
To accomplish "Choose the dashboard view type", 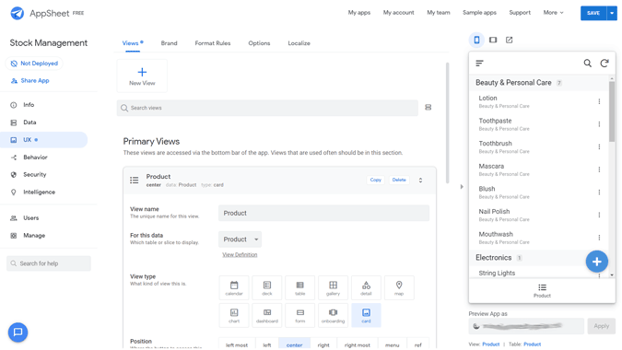I will click(267, 316).
